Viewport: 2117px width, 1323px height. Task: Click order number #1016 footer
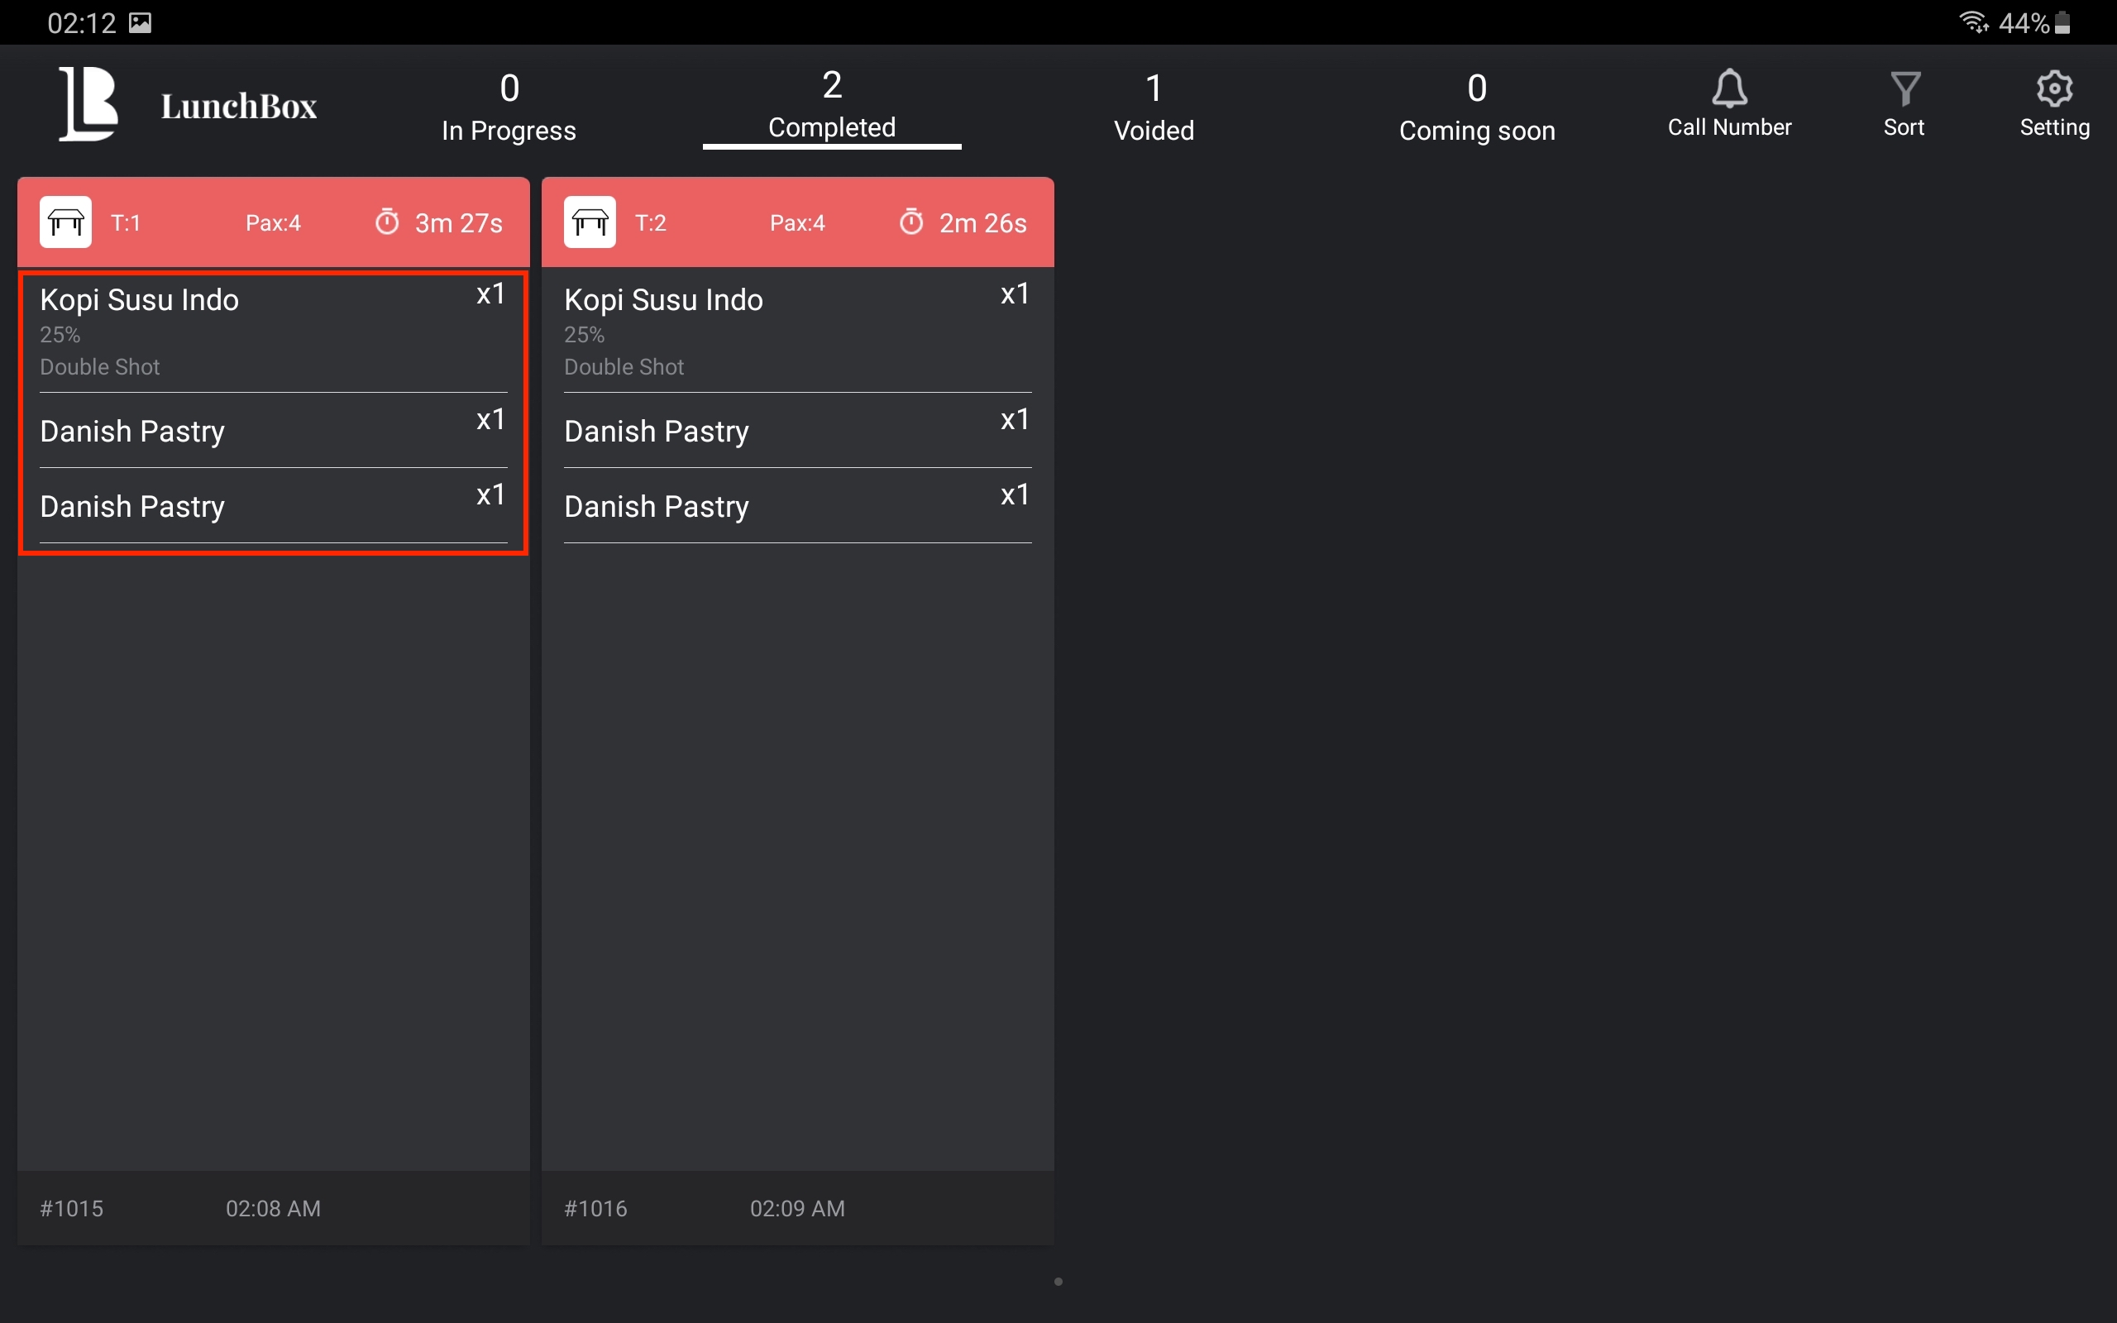595,1208
